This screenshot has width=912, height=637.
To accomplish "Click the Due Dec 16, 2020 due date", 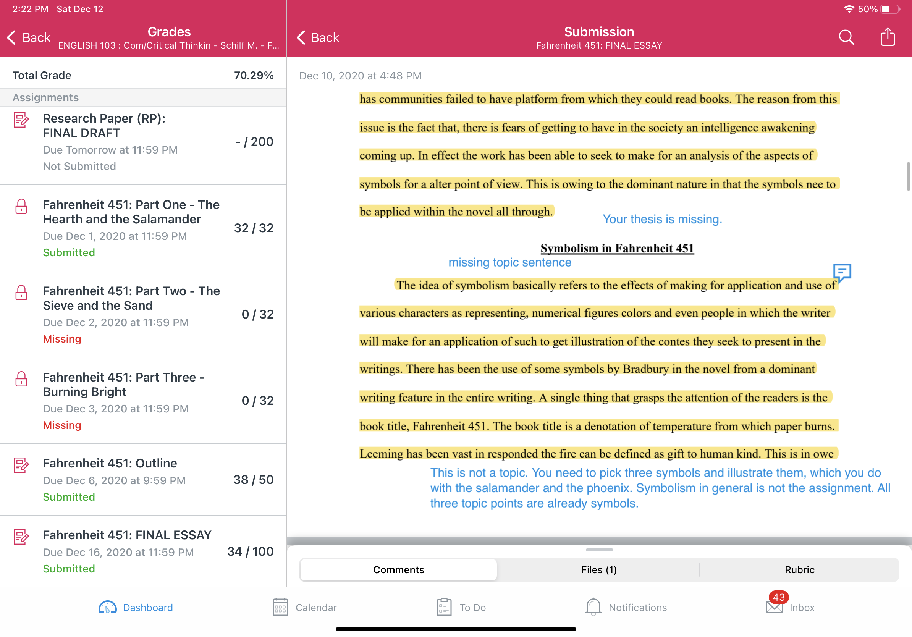I will tap(118, 552).
